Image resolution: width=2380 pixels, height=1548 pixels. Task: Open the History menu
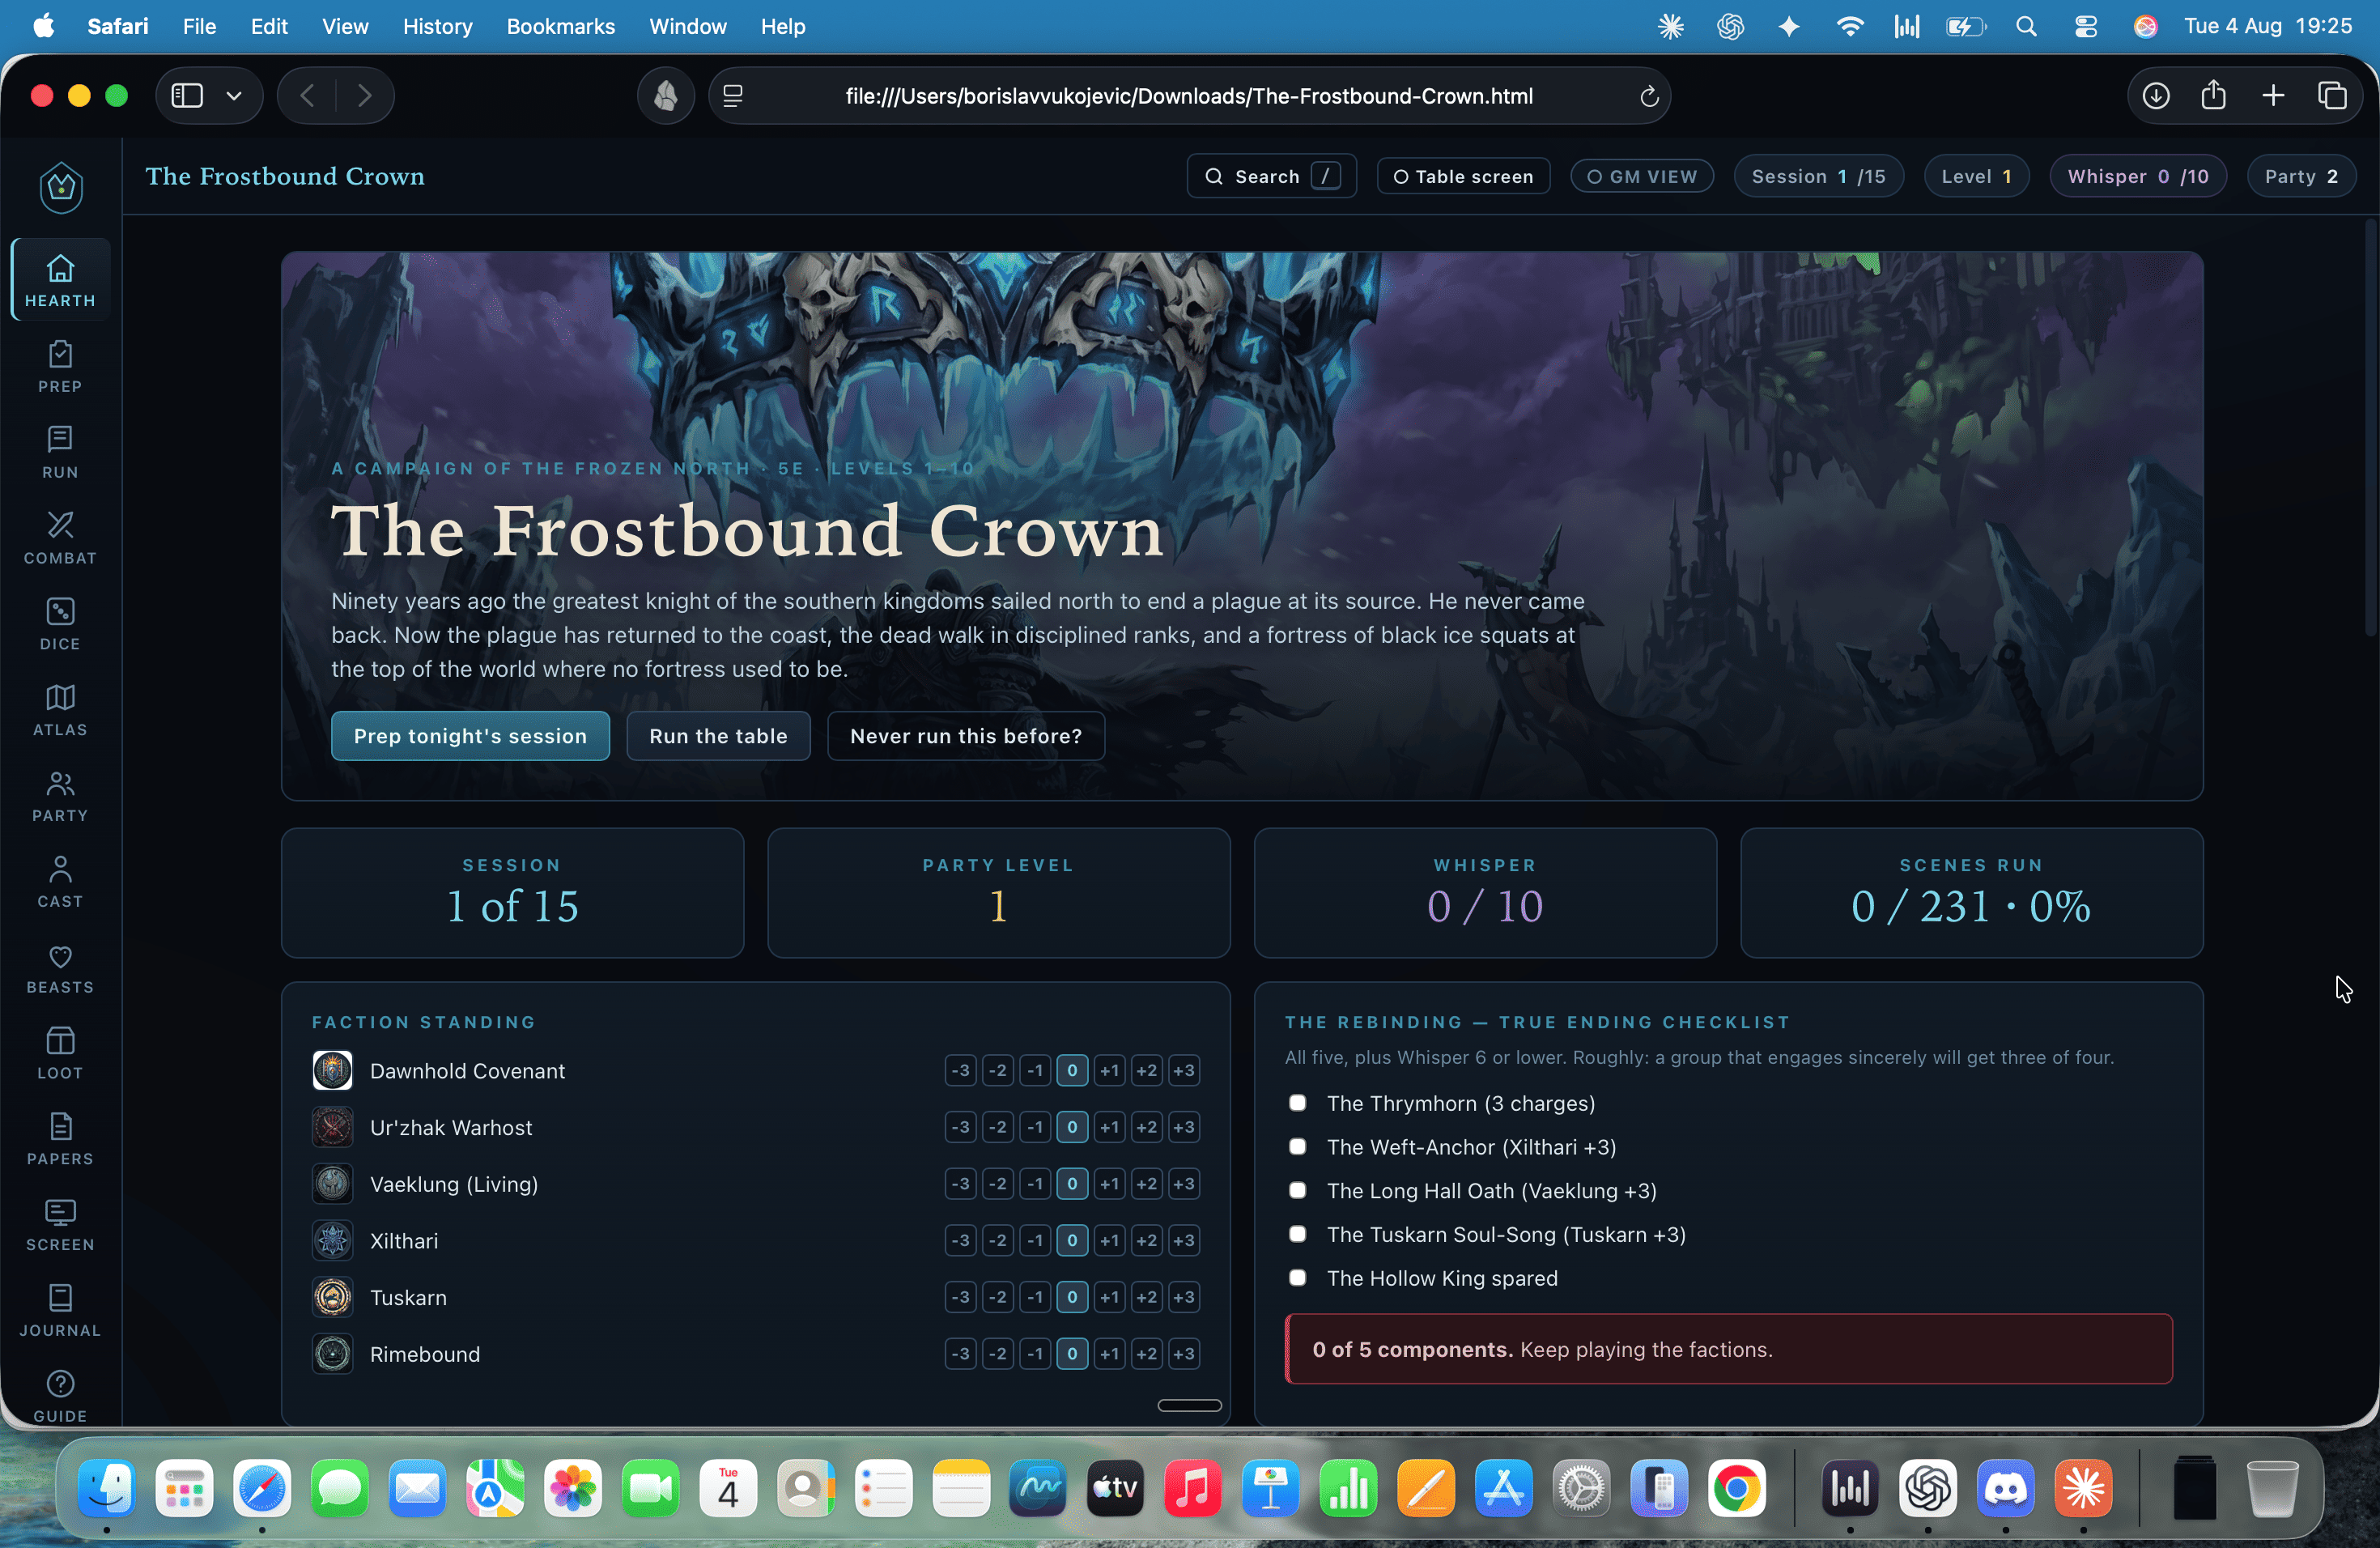coord(437,26)
